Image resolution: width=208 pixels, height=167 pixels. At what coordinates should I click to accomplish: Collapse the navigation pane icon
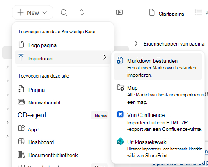[x=119, y=12]
